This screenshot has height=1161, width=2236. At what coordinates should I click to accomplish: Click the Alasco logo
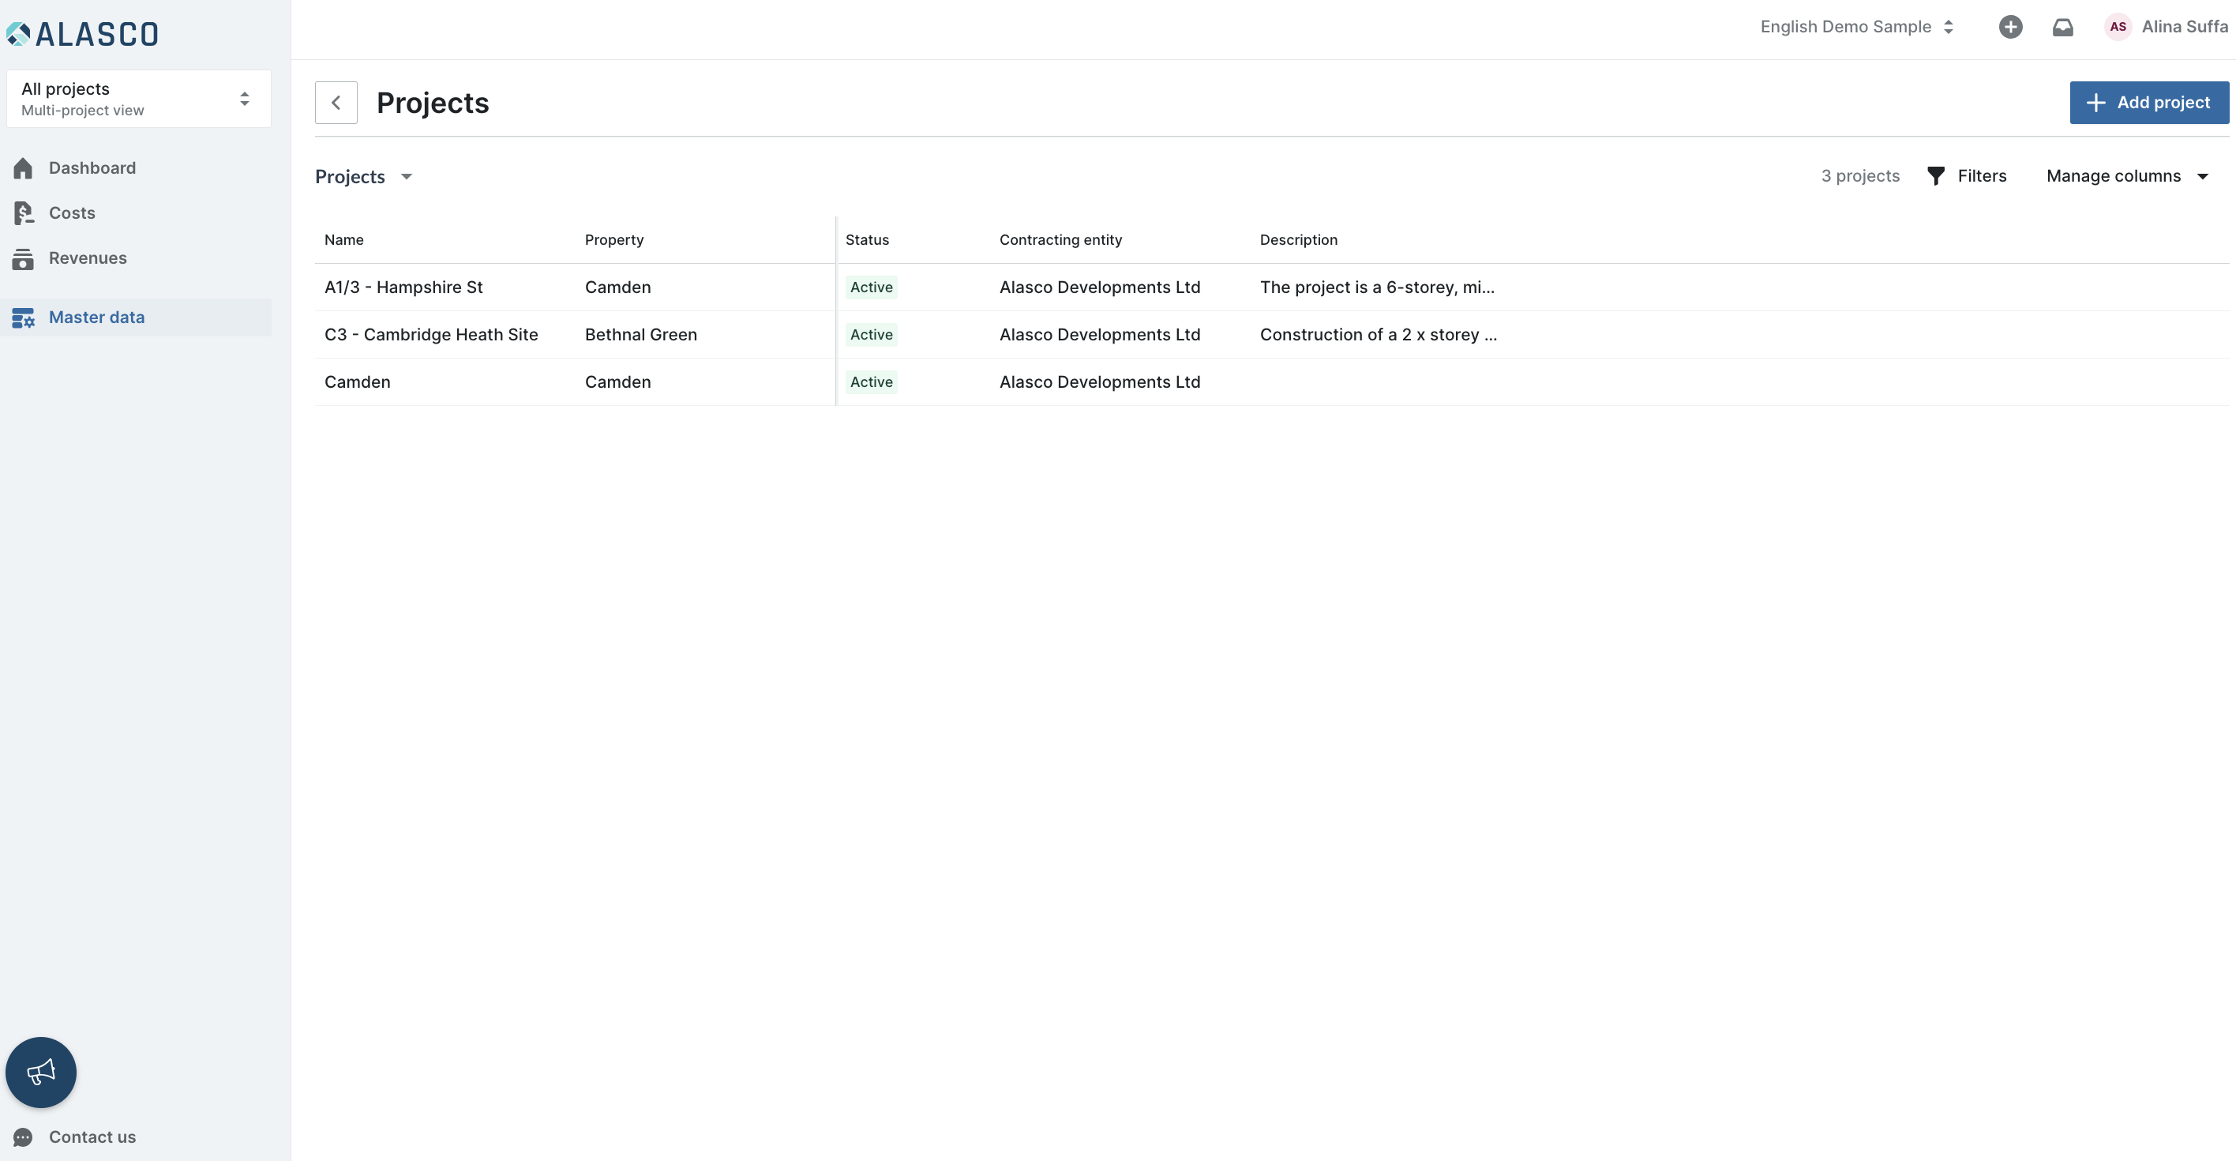82,34
